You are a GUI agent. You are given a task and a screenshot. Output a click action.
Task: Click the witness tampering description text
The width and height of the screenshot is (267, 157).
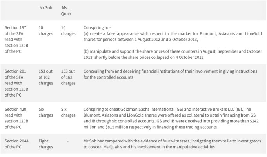[172, 144]
